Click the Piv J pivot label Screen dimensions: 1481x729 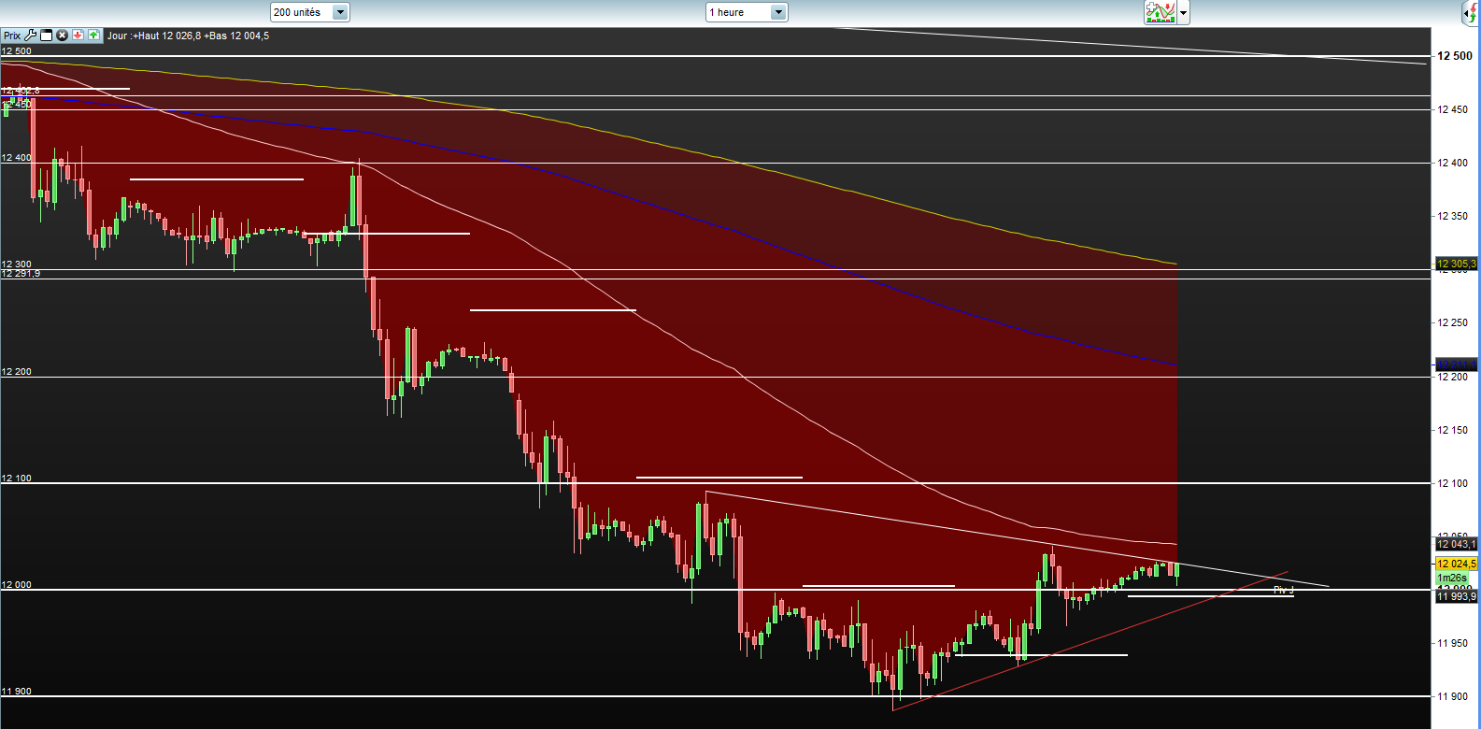click(x=1283, y=591)
